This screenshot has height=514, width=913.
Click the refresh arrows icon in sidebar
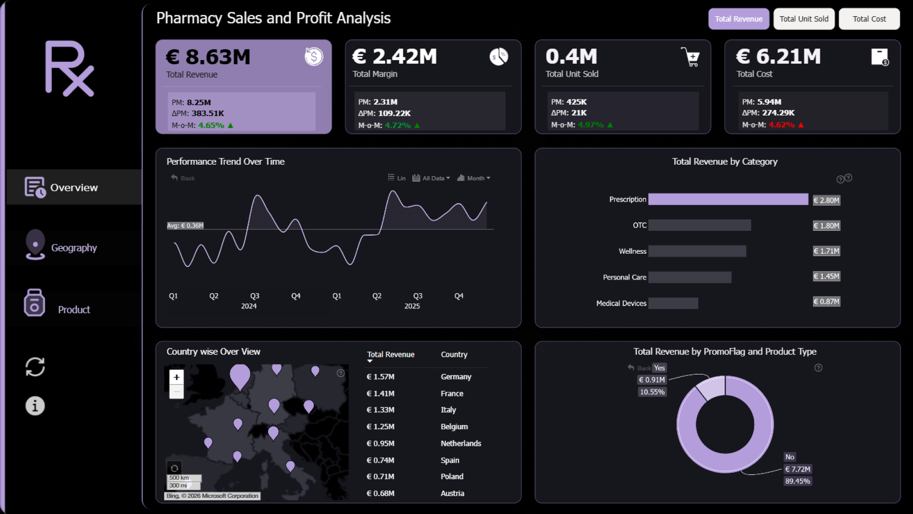click(x=35, y=367)
